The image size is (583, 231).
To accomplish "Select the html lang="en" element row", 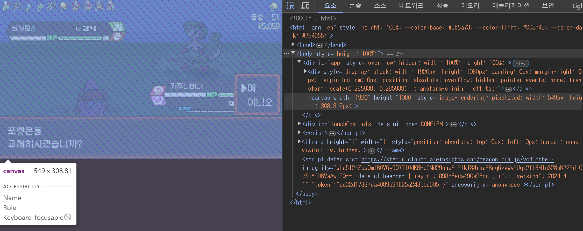I will (436, 31).
